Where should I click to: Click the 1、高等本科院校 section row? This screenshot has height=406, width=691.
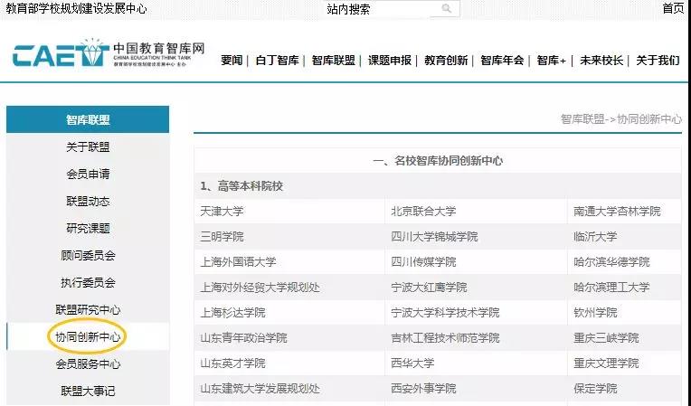tap(438, 186)
